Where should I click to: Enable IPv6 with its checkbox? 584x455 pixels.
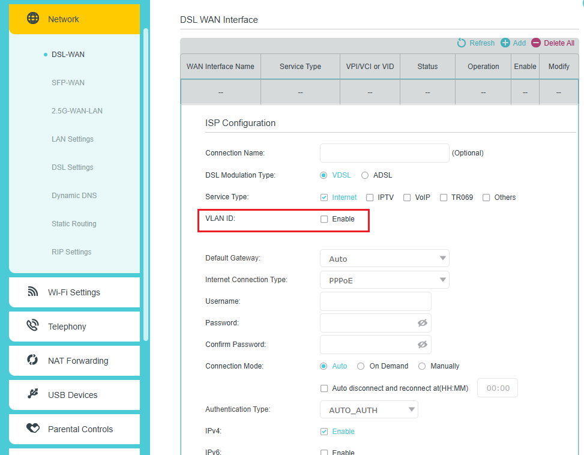[324, 452]
